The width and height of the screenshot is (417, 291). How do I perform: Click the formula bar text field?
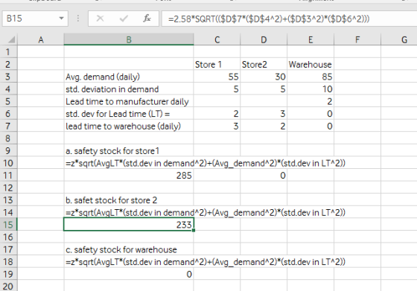(x=290, y=19)
